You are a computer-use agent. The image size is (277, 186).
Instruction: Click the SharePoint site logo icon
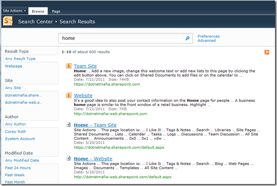(8, 21)
